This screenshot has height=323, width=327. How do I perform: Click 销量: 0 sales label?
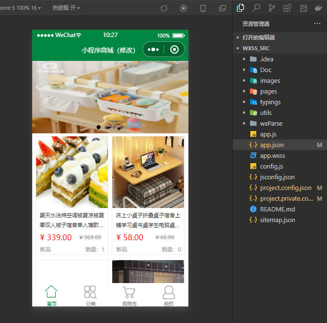click(171, 249)
